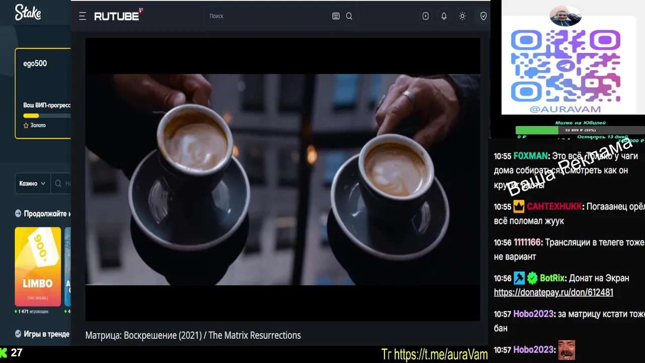Click the green donation goal progress bar
Viewport: 645px width, 363px height.
point(537,130)
